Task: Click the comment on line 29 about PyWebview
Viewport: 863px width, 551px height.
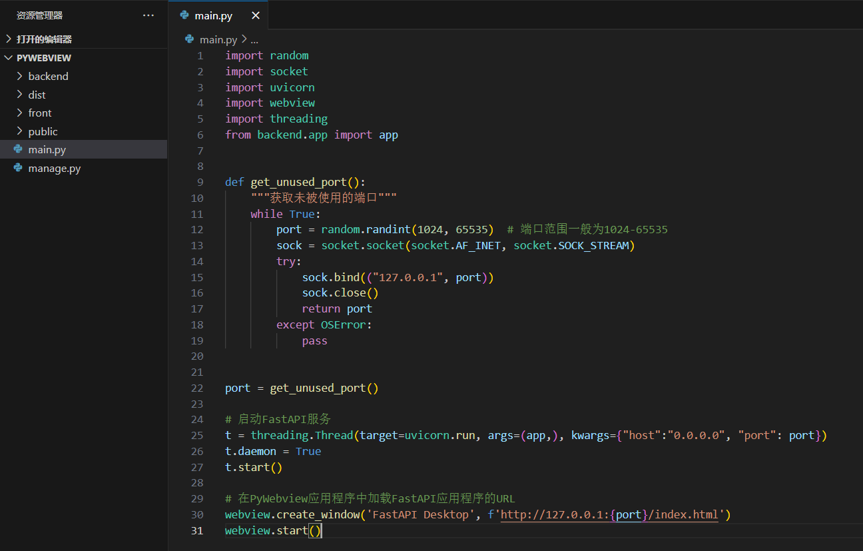Action: click(x=370, y=498)
